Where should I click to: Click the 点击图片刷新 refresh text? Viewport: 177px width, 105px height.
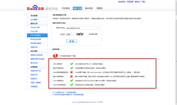tap(93, 34)
